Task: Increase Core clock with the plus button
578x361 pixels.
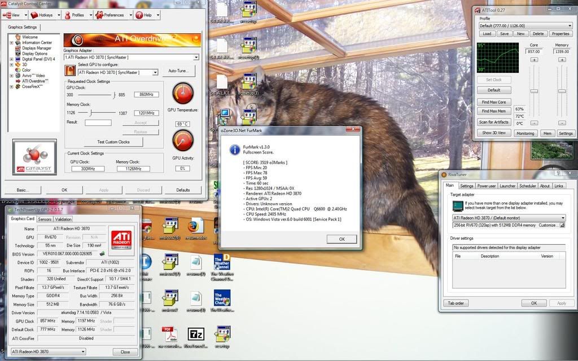Action: click(x=534, y=60)
